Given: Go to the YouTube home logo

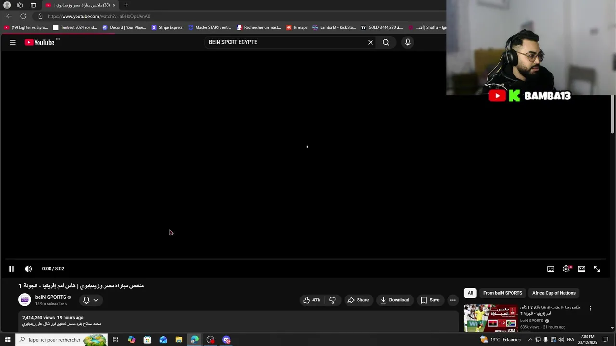Looking at the screenshot, I should pyautogui.click(x=39, y=42).
